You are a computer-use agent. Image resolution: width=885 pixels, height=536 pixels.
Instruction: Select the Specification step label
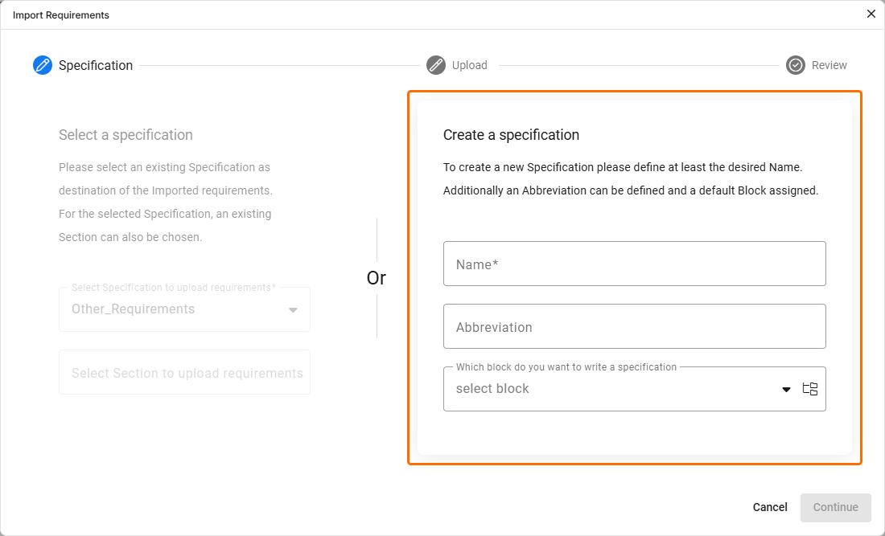[96, 66]
